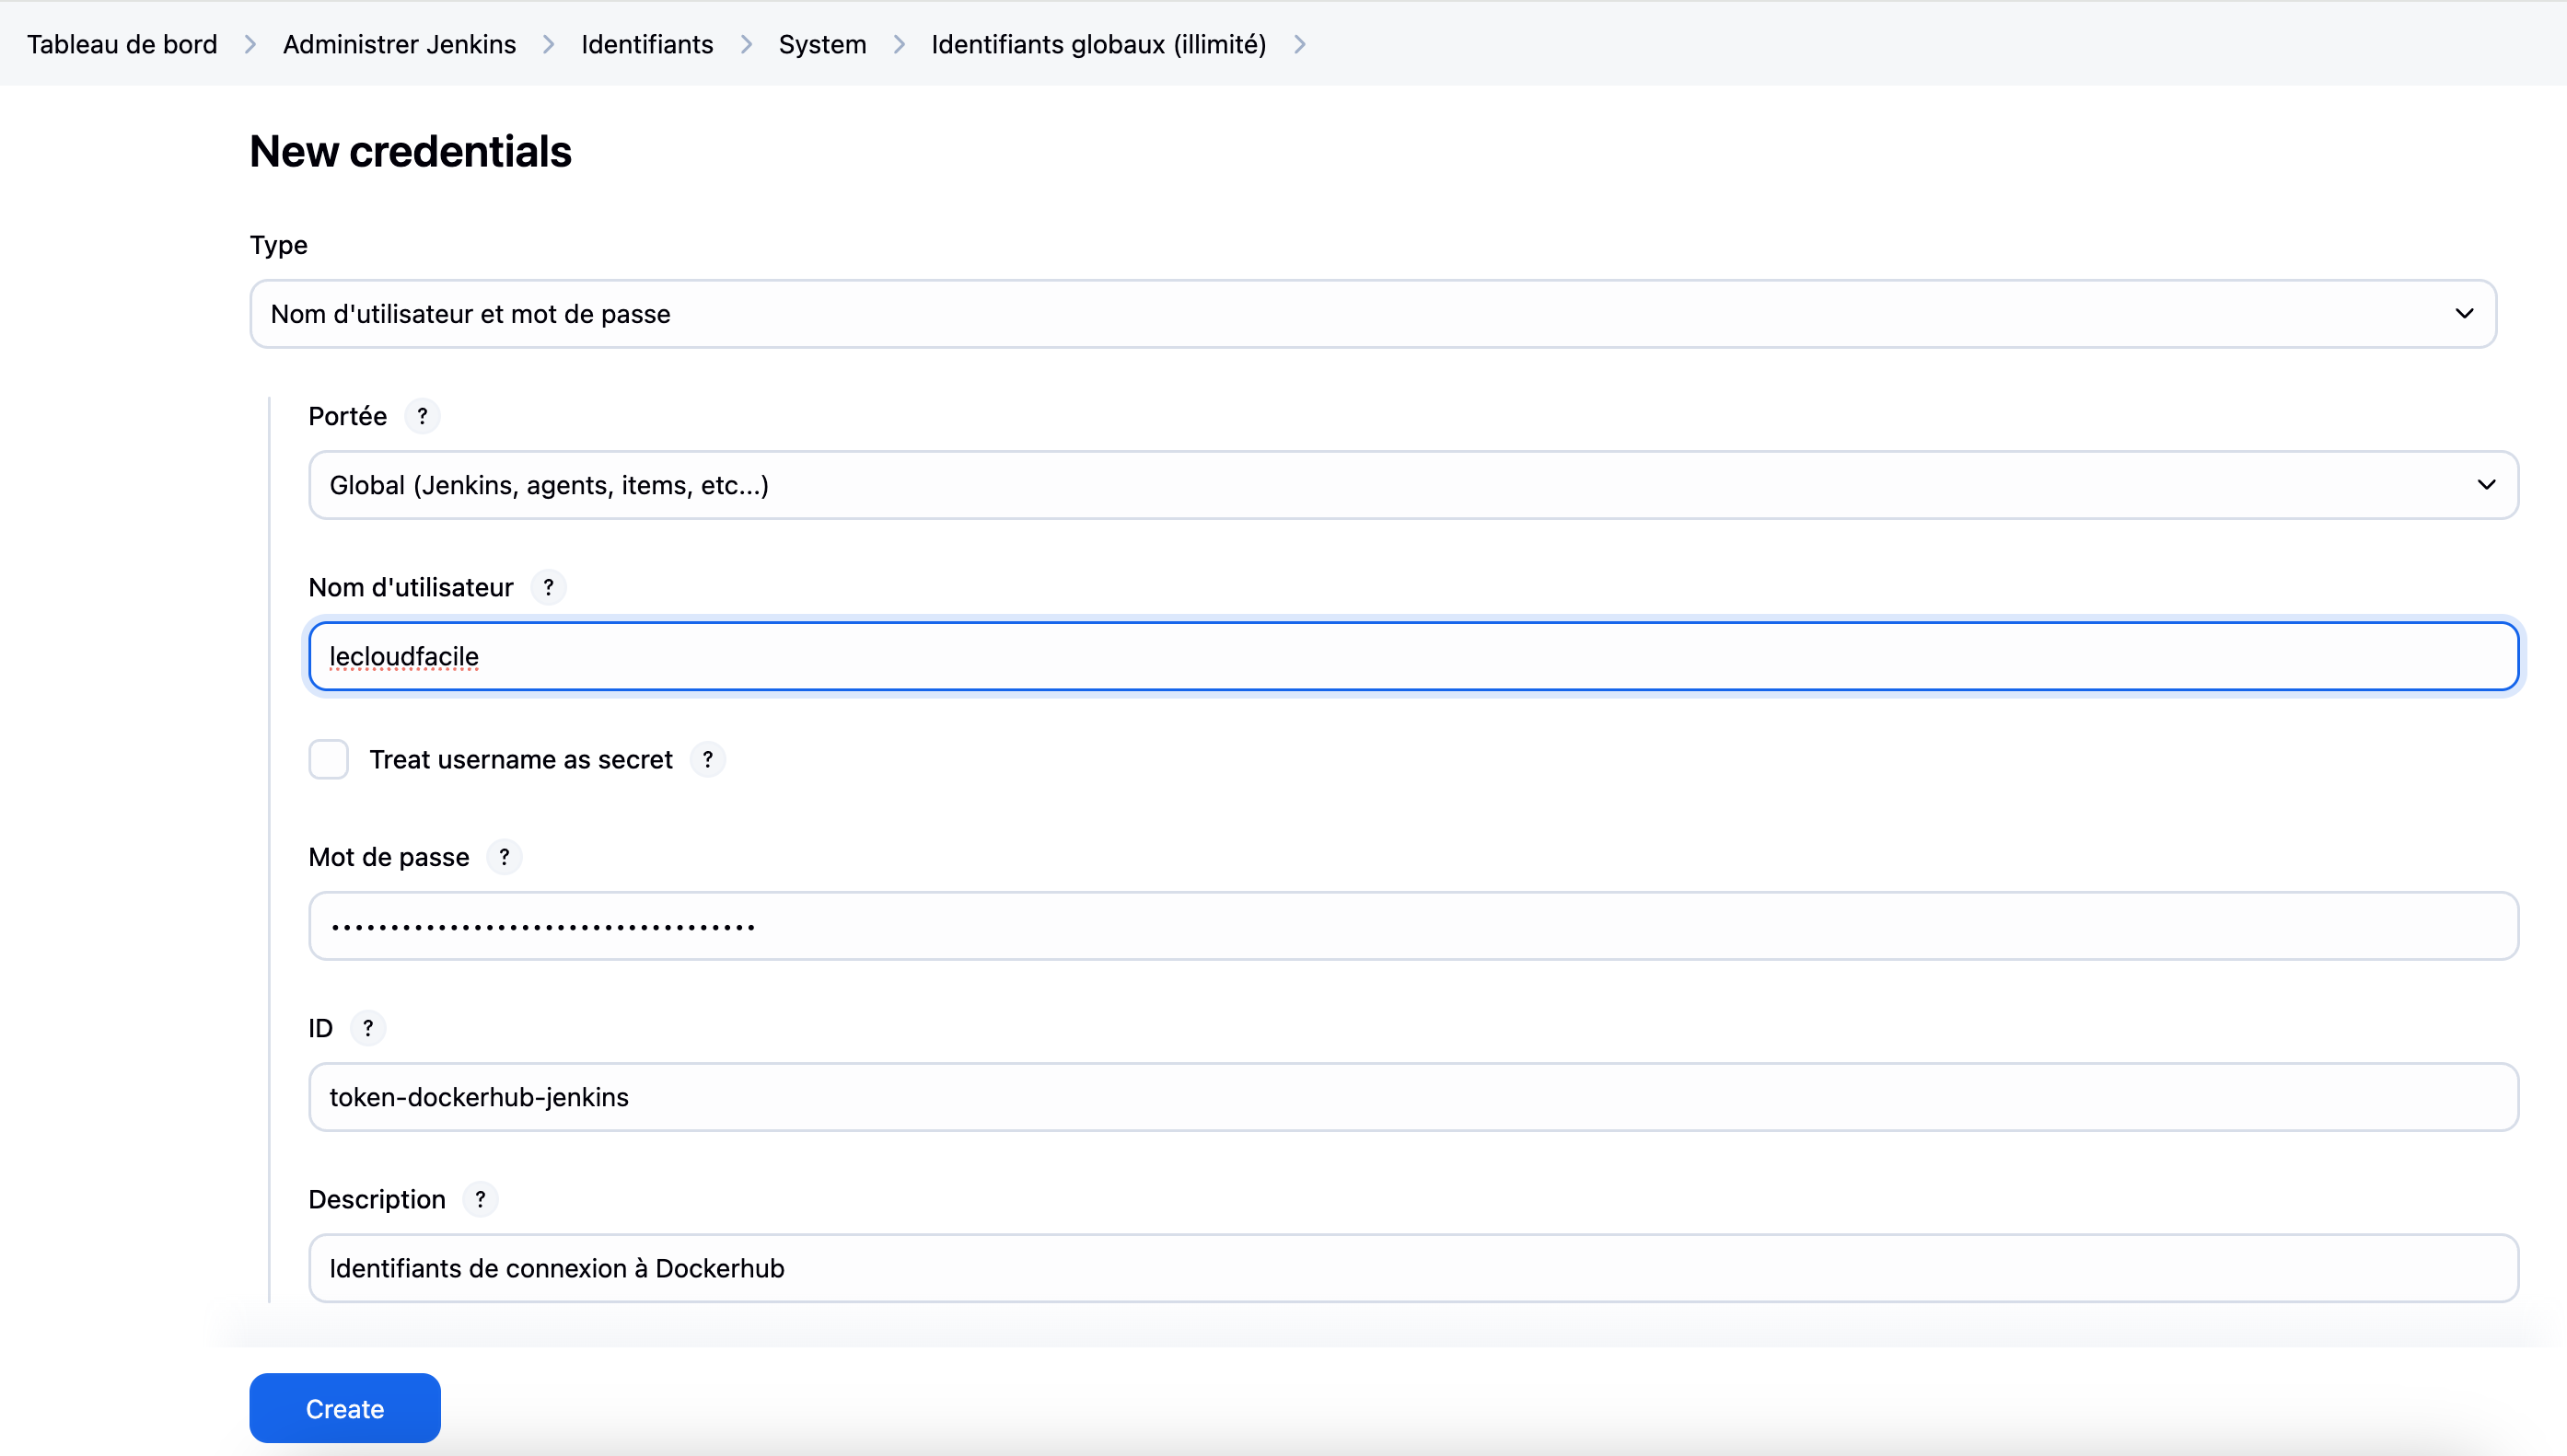
Task: Show help for Mot de passe
Action: (505, 857)
